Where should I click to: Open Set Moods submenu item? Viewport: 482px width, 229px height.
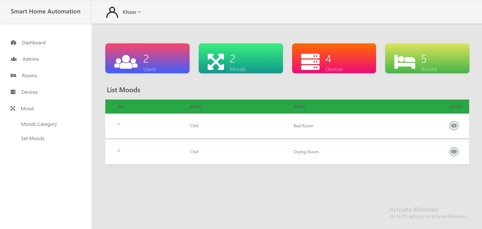[x=33, y=139]
